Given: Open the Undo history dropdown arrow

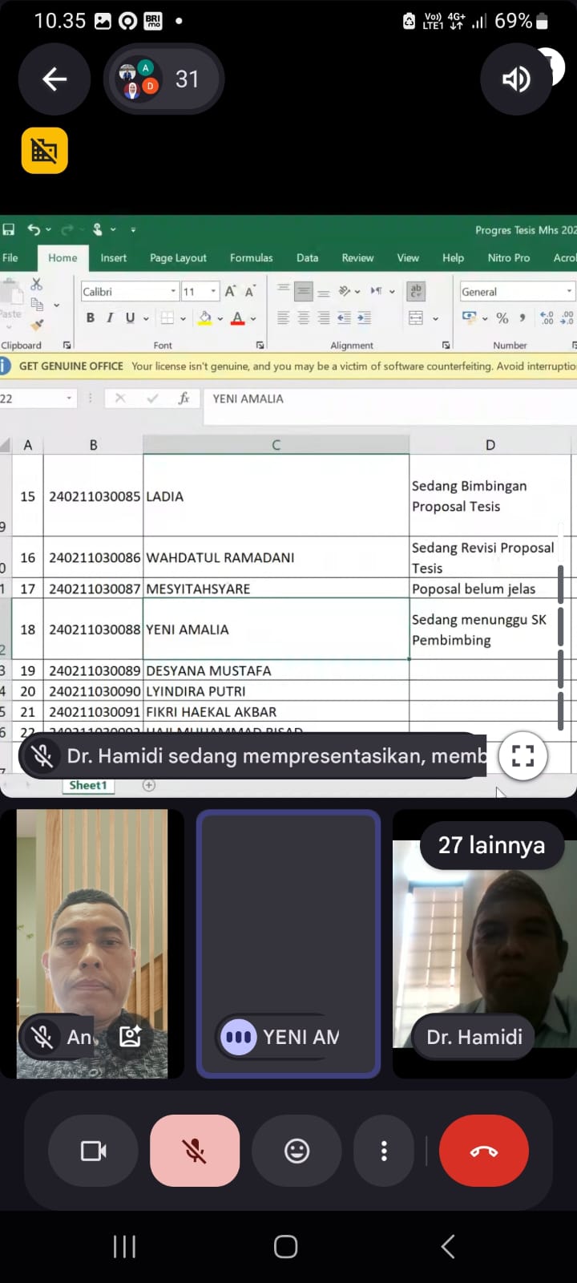Looking at the screenshot, I should pos(48,230).
